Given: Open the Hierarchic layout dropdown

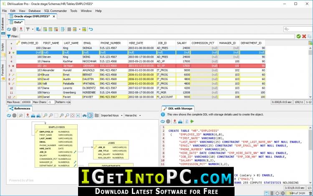Looking at the screenshot, I should [133, 116].
